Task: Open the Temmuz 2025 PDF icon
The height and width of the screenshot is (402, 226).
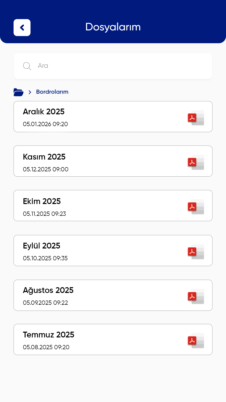Action: [x=196, y=340]
